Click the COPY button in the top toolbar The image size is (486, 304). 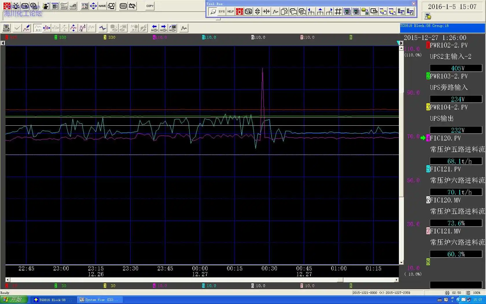[x=150, y=6]
